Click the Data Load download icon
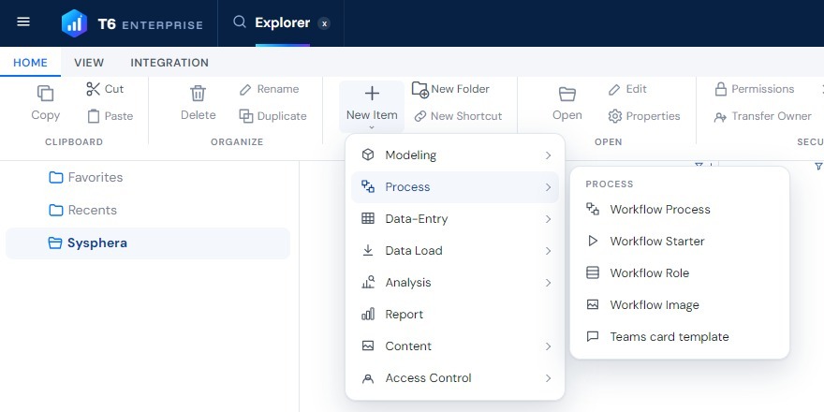 [368, 250]
